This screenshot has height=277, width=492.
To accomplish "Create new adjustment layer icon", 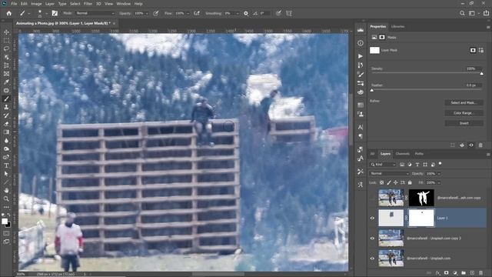I will 455,273.
